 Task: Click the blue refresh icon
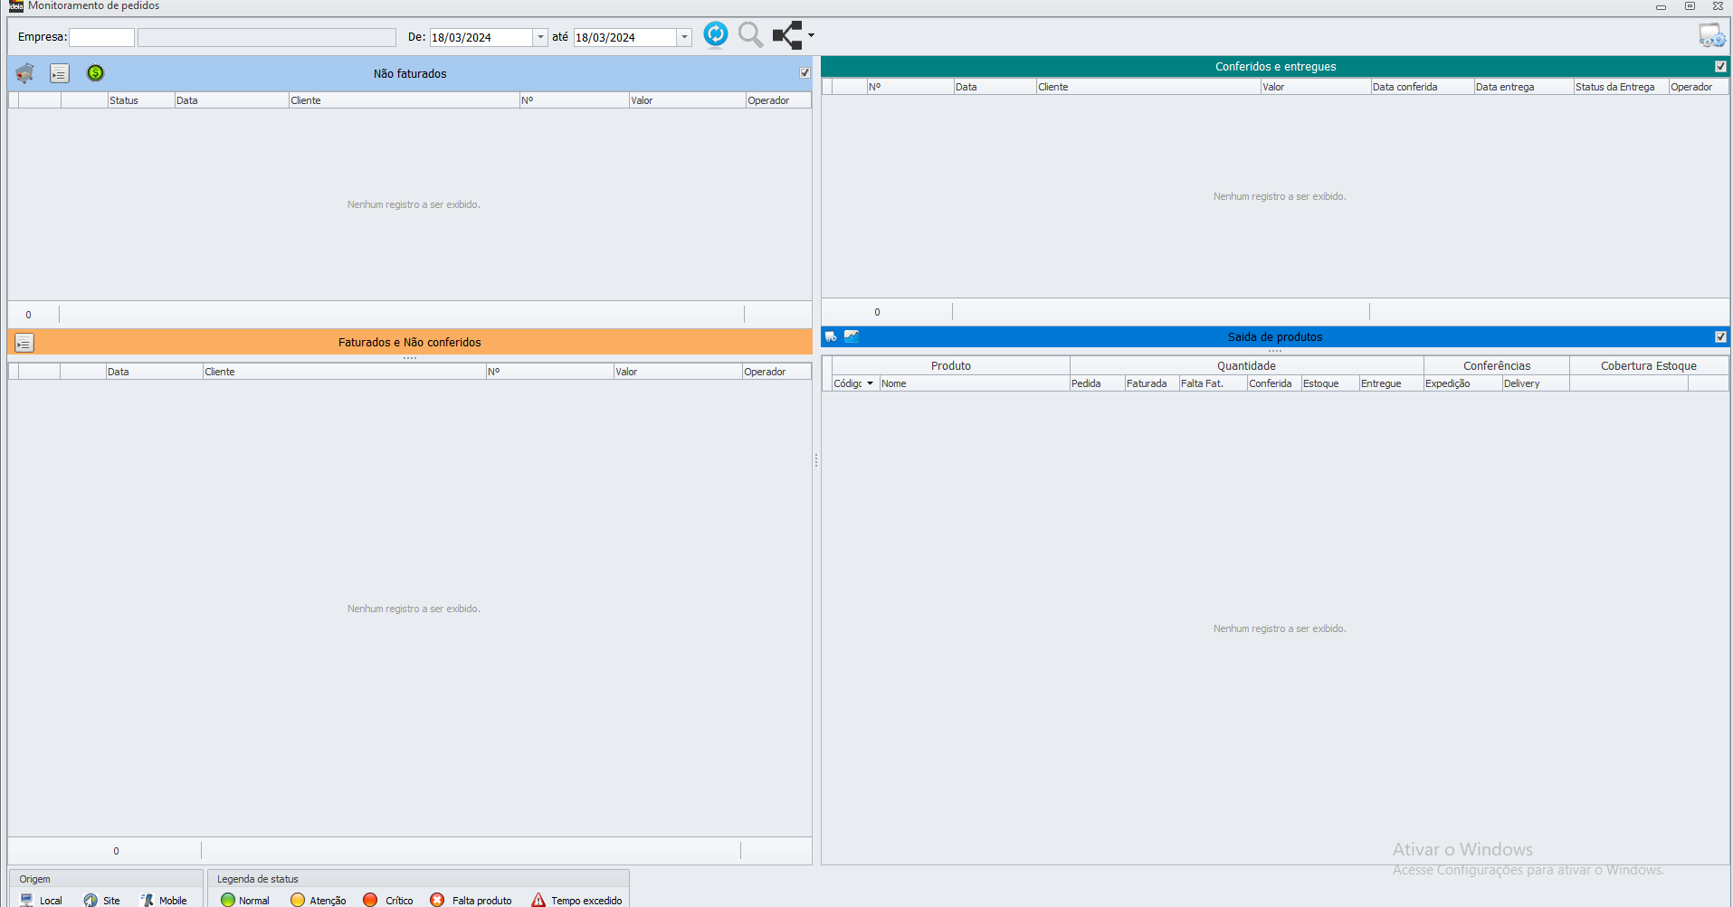point(715,34)
